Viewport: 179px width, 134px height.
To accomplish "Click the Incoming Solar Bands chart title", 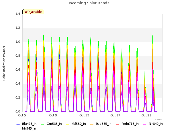I will (89, 3).
